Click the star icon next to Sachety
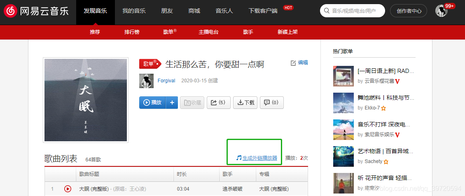Image resolution: width=465 pixels, height=196 pixels. pyautogui.click(x=386, y=162)
